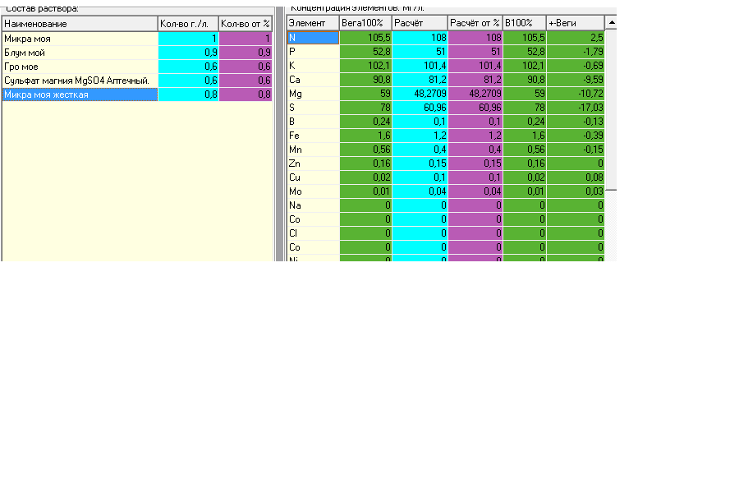Select the Mg element cell

(313, 94)
